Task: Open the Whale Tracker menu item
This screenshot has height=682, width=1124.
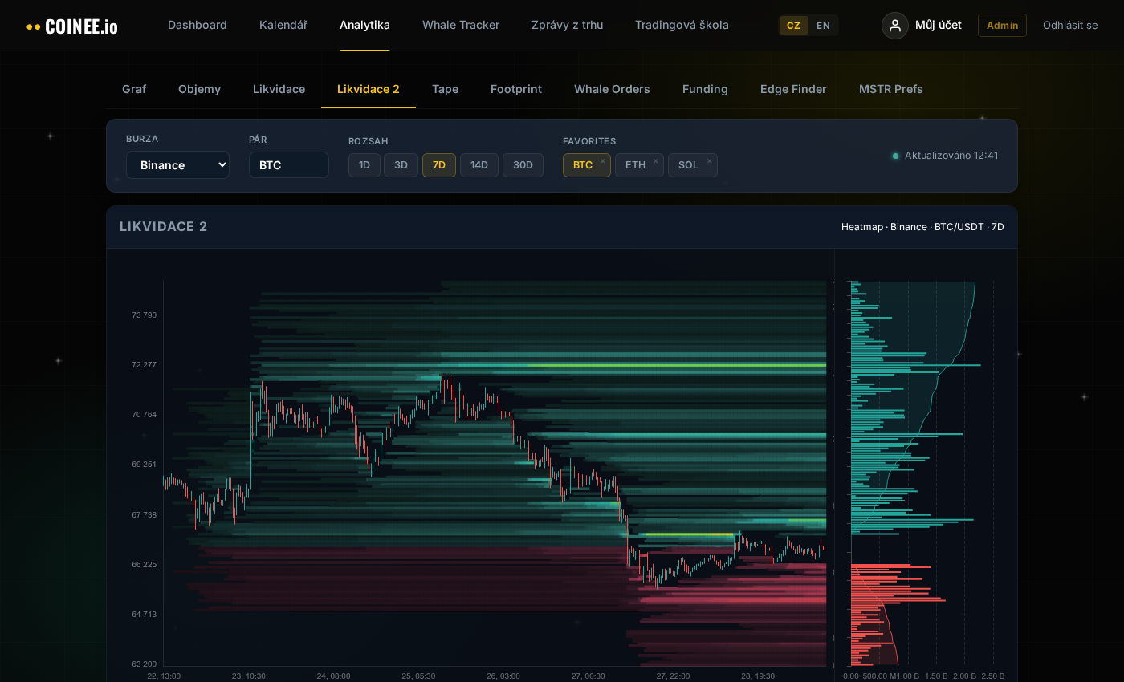Action: click(x=461, y=25)
